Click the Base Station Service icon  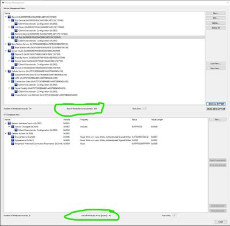pos(9,44)
